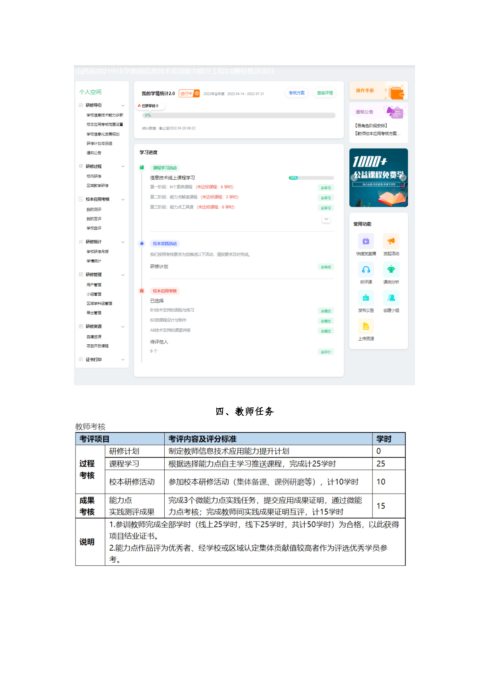Click the 证书打印 section icon
Image resolution: width=489 pixels, height=691 pixels.
pyautogui.click(x=81, y=359)
